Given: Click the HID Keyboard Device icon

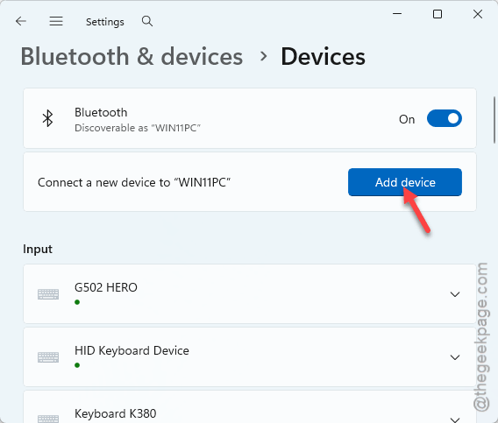Looking at the screenshot, I should pyautogui.click(x=48, y=357).
